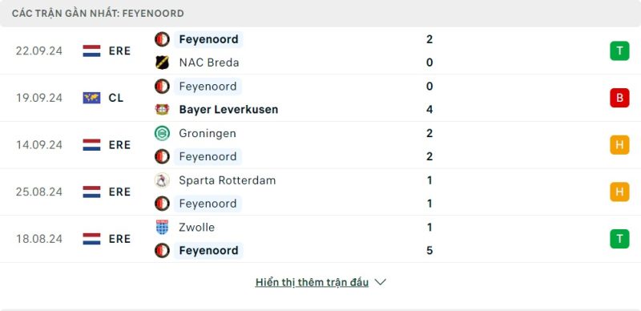Expand more matches with the chevron arrow
This screenshot has height=311, width=641.
point(380,282)
